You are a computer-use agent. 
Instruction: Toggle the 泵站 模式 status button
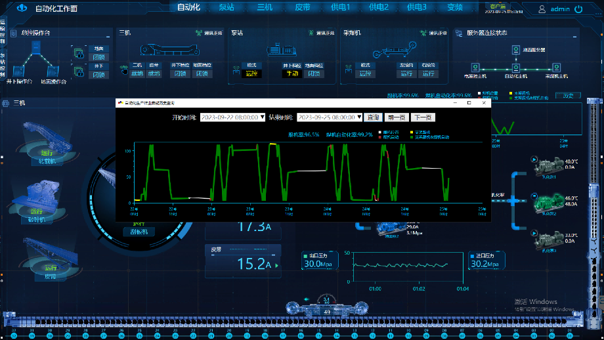pyautogui.click(x=249, y=74)
